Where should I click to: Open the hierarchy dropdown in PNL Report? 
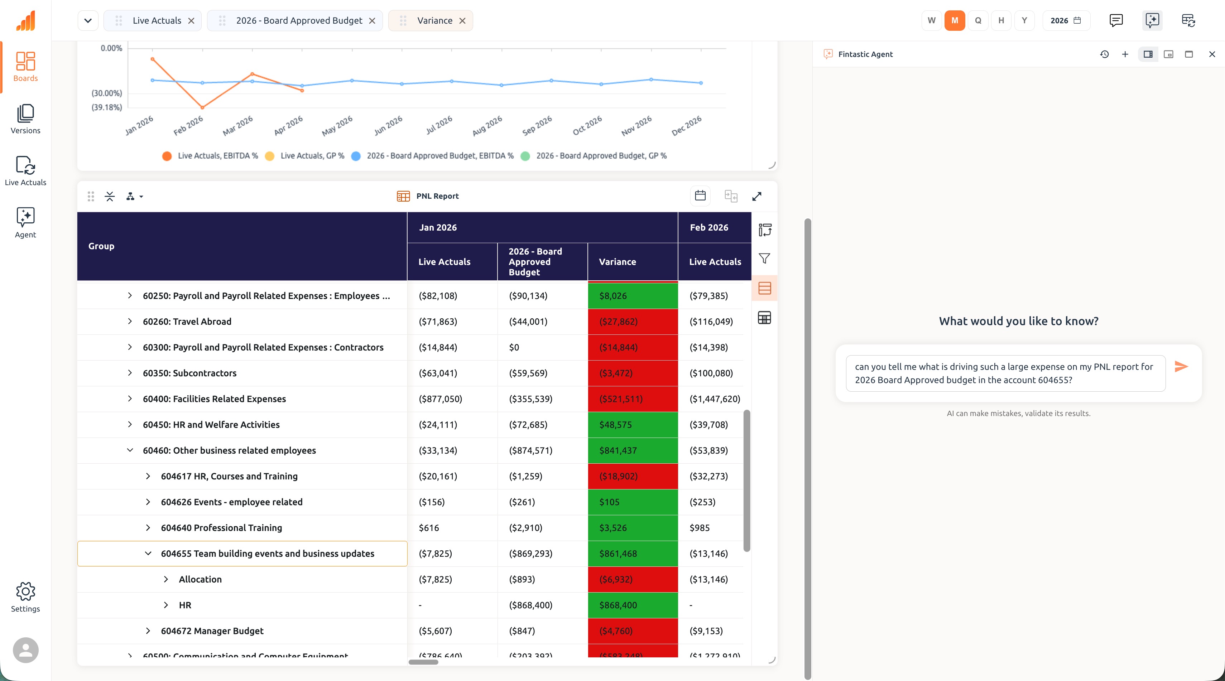(x=135, y=196)
